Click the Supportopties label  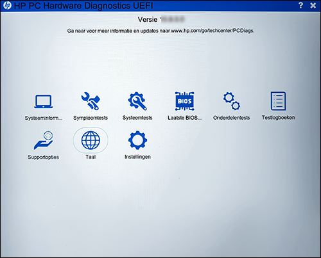click(43, 157)
